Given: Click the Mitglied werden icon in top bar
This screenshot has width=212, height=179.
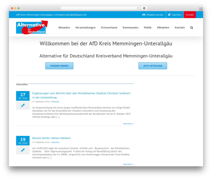Looking at the screenshot, I should click(144, 15).
